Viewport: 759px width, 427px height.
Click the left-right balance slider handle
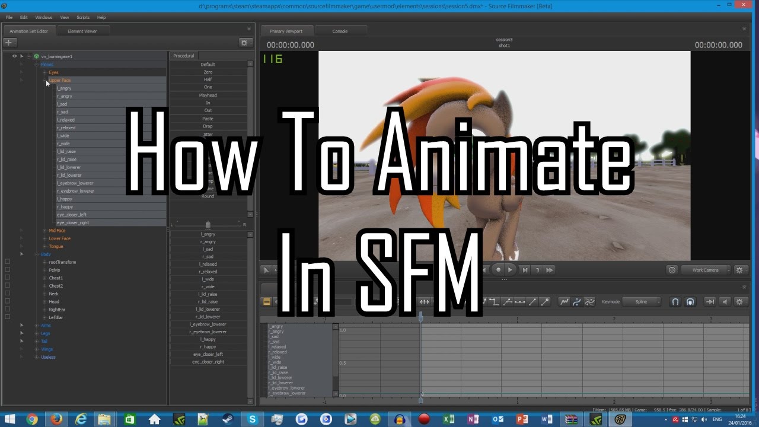pyautogui.click(x=208, y=224)
